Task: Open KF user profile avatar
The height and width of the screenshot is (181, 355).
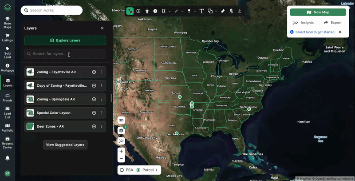Action: (8, 173)
